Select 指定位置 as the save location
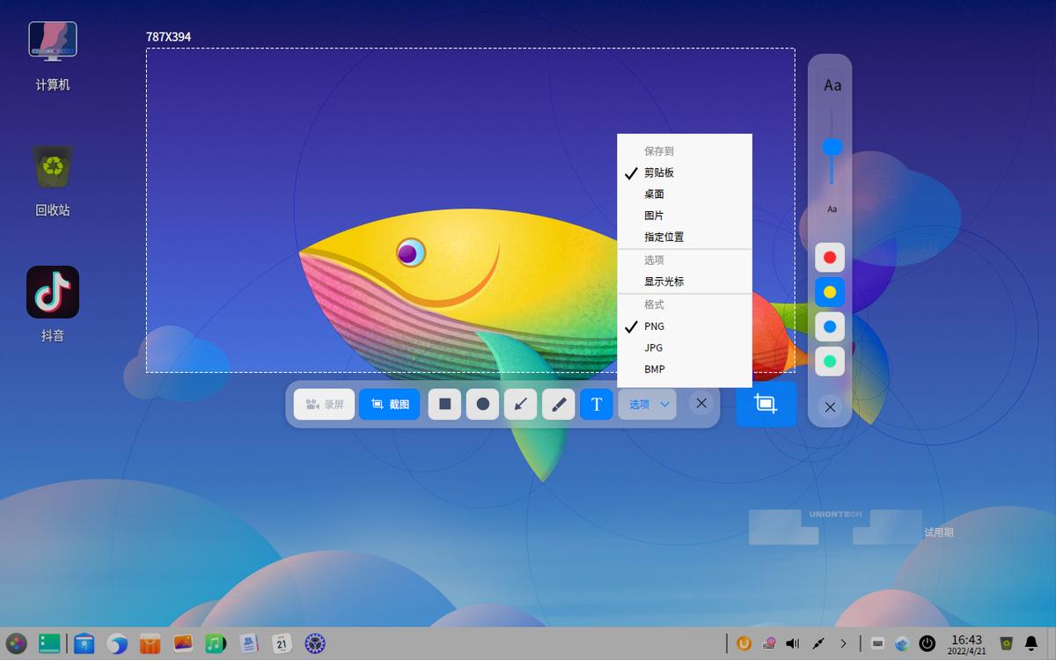 click(664, 237)
